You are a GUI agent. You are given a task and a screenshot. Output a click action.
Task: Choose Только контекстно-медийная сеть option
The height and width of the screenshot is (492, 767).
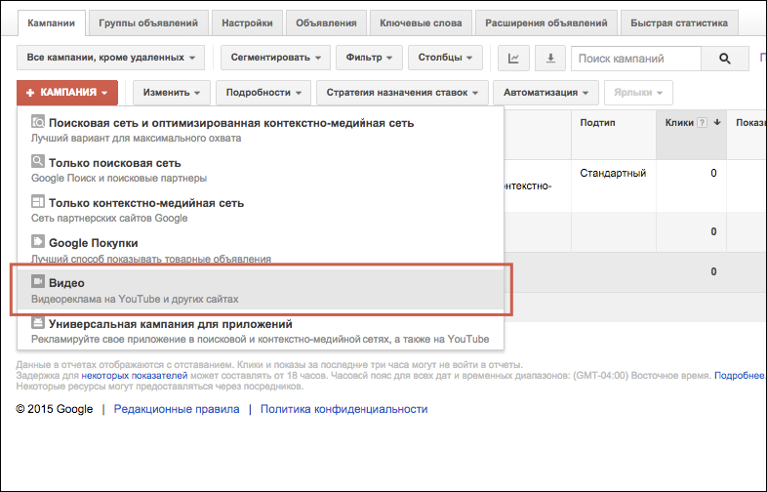[261, 210]
